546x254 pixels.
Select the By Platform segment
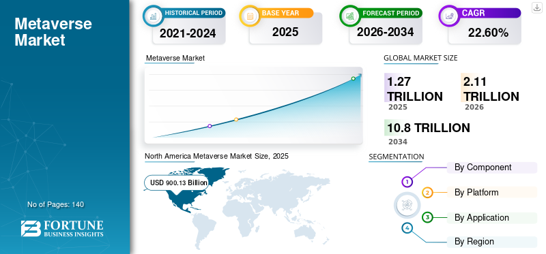491,193
